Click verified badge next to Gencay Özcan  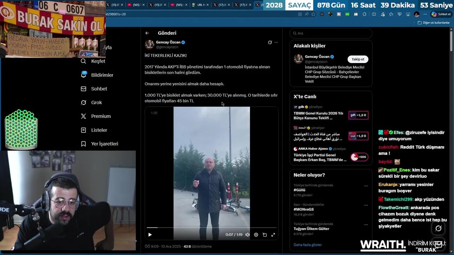(183, 42)
